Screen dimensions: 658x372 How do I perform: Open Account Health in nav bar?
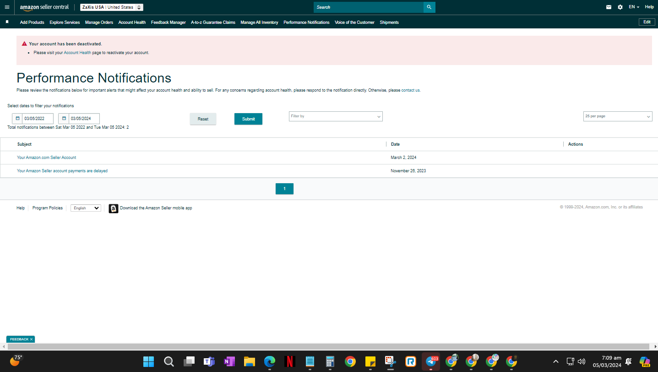(x=132, y=22)
